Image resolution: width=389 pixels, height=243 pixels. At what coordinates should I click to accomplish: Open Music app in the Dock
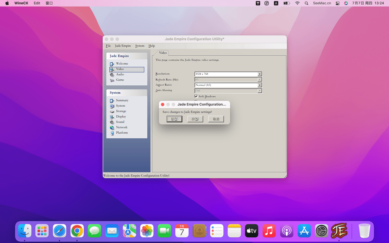click(269, 231)
